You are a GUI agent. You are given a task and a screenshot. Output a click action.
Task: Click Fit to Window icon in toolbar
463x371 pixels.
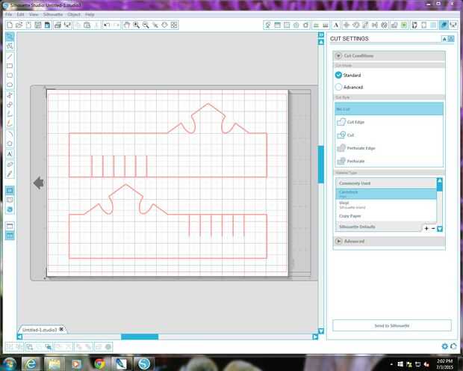point(174,25)
